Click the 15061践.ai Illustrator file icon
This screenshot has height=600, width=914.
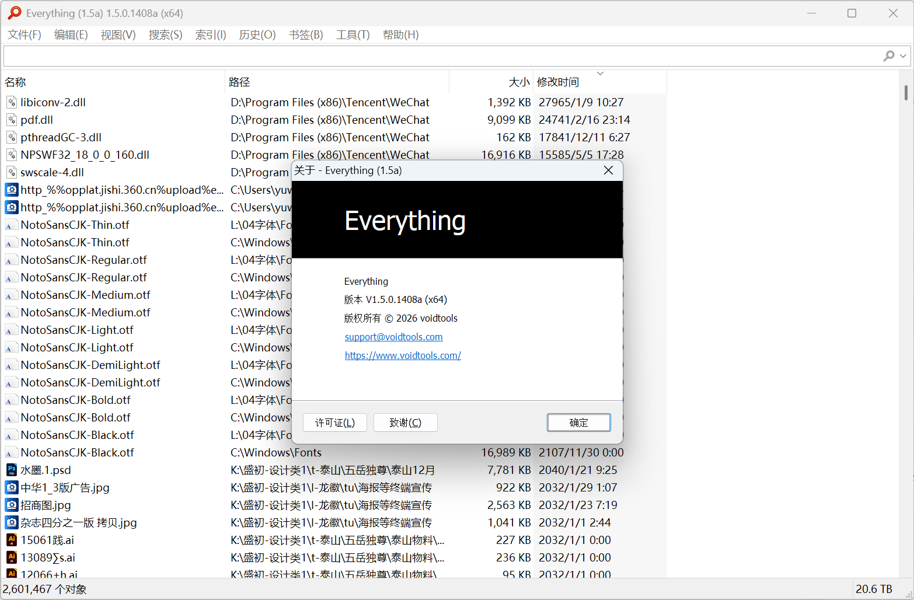(12, 540)
